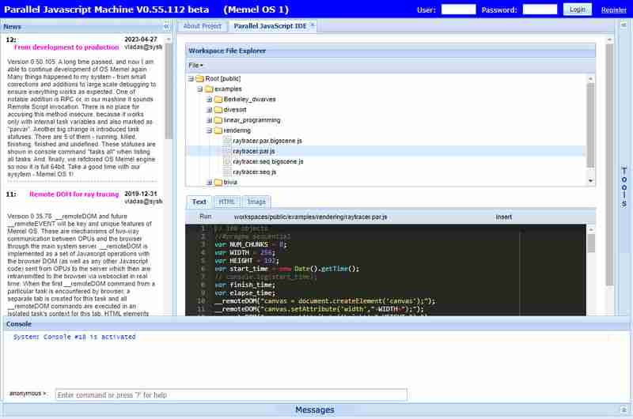
Task: Select raytracer.seq.bigscene.js in tree
Action: click(268, 161)
